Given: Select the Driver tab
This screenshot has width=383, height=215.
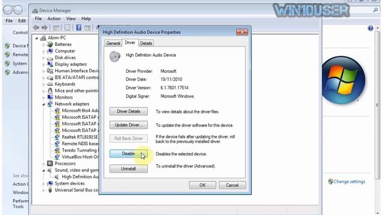Looking at the screenshot, I should pos(130,42).
